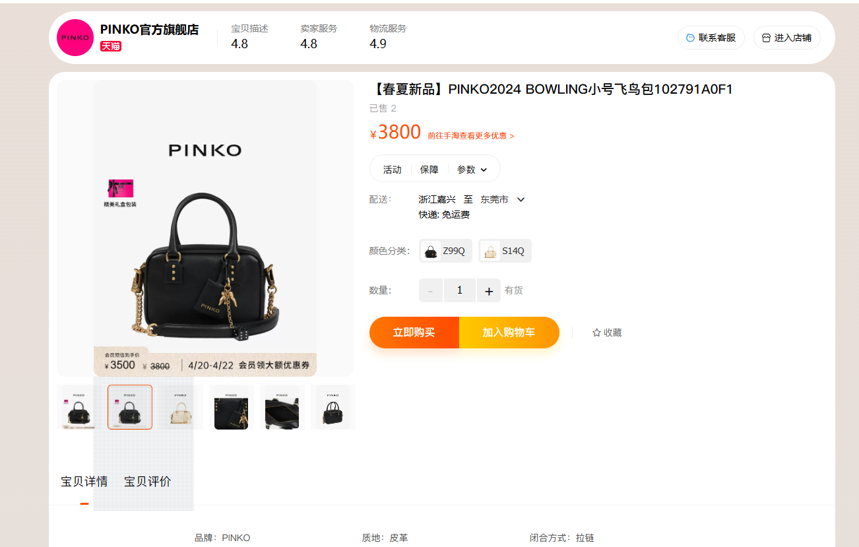
Task: Add product to favorites 收藏 star
Action: click(x=607, y=333)
